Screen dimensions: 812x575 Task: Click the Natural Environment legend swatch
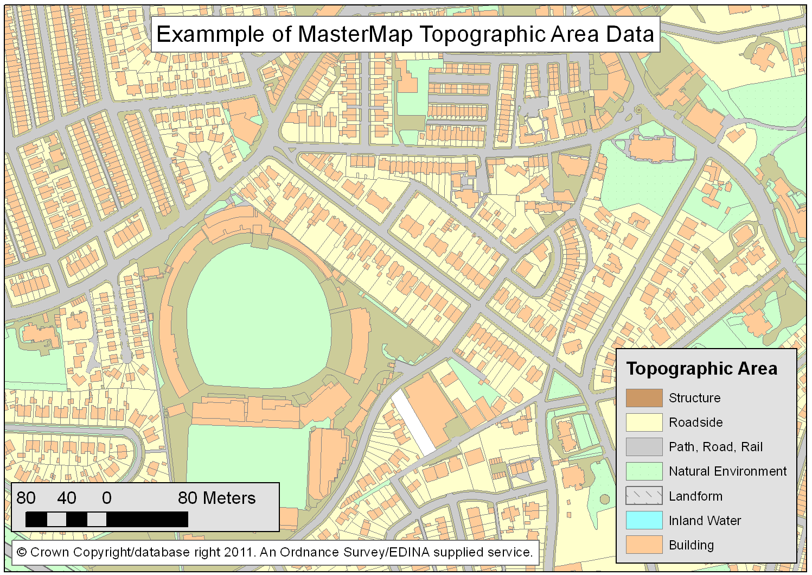tap(644, 471)
